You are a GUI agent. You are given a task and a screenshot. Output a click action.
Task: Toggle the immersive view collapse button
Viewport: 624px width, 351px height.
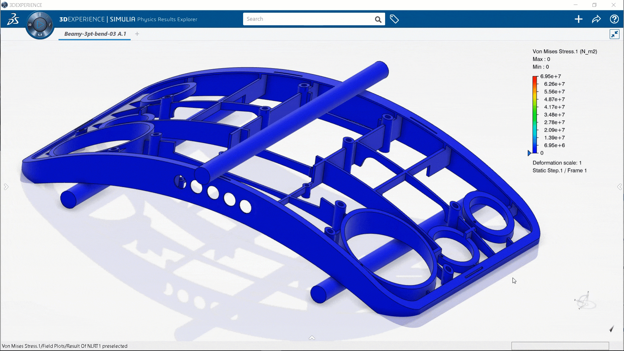point(614,34)
